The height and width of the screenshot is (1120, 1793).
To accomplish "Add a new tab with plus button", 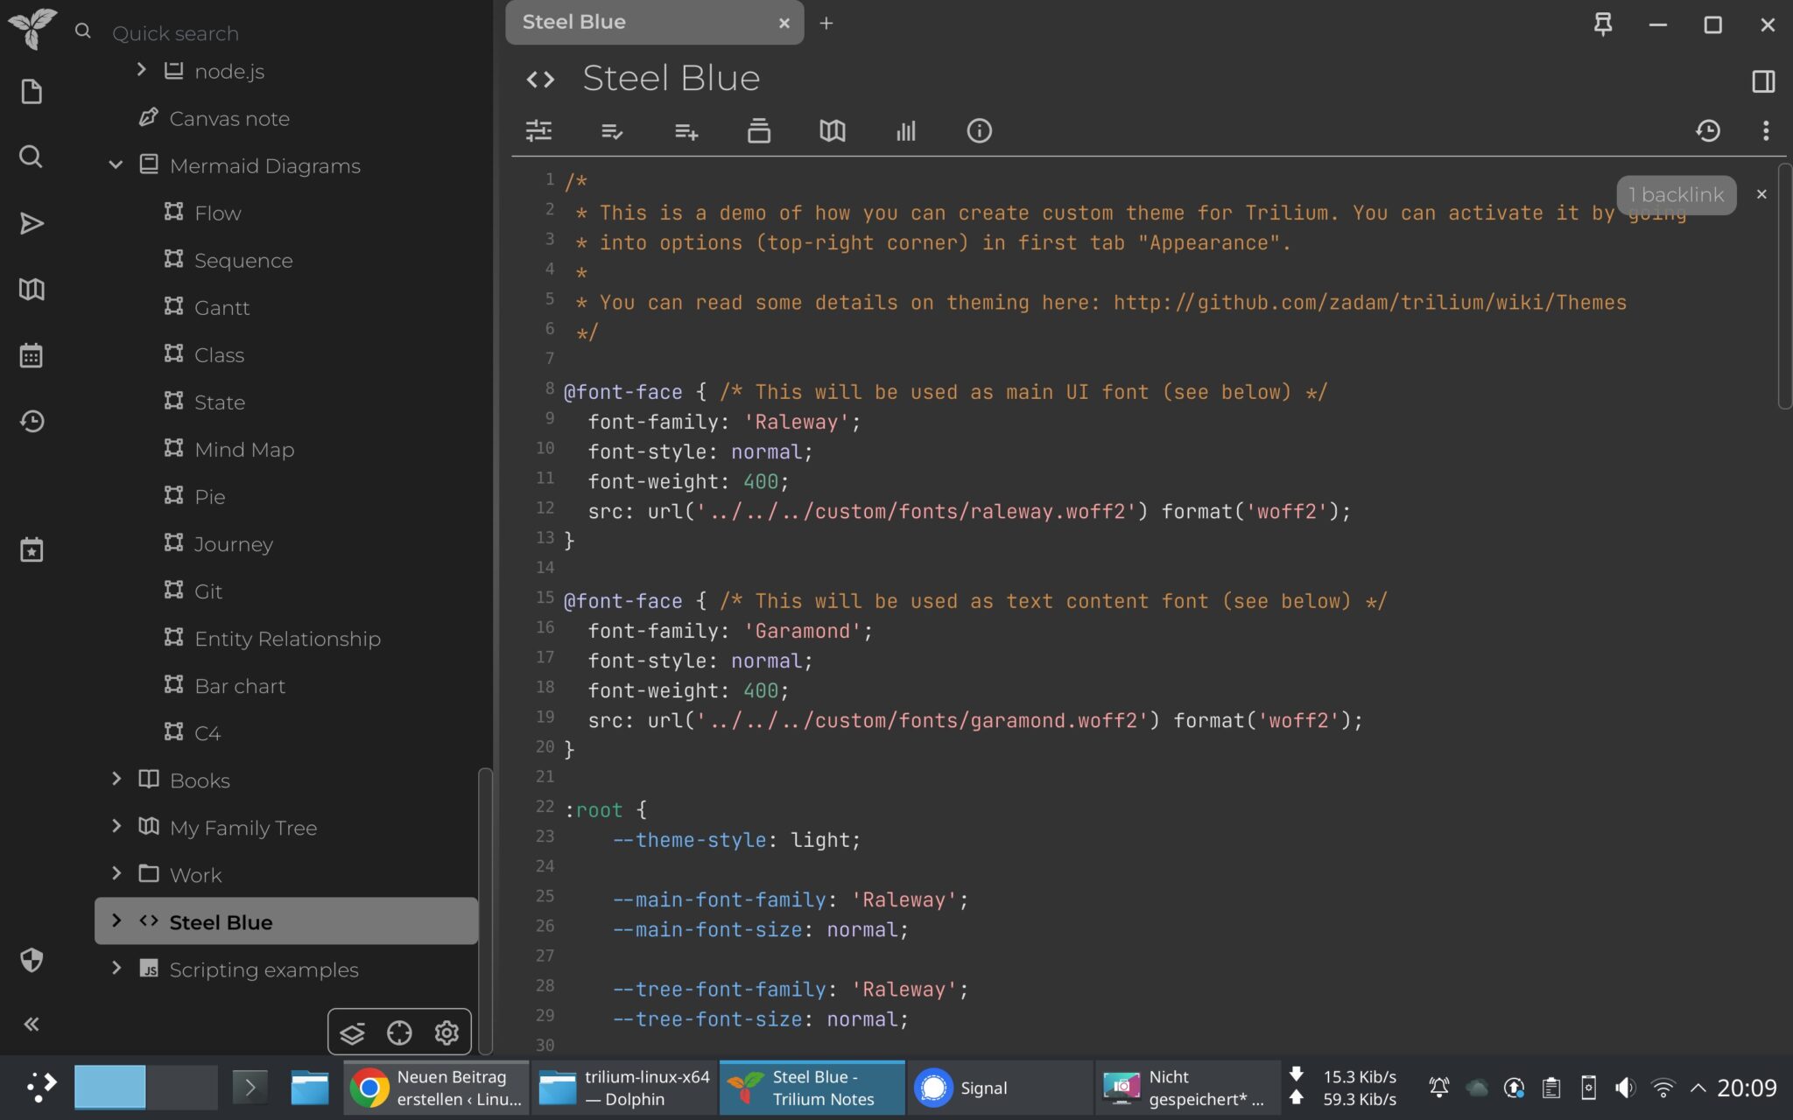I will (x=826, y=24).
